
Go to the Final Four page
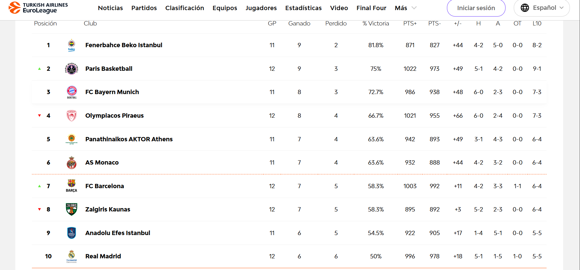371,8
